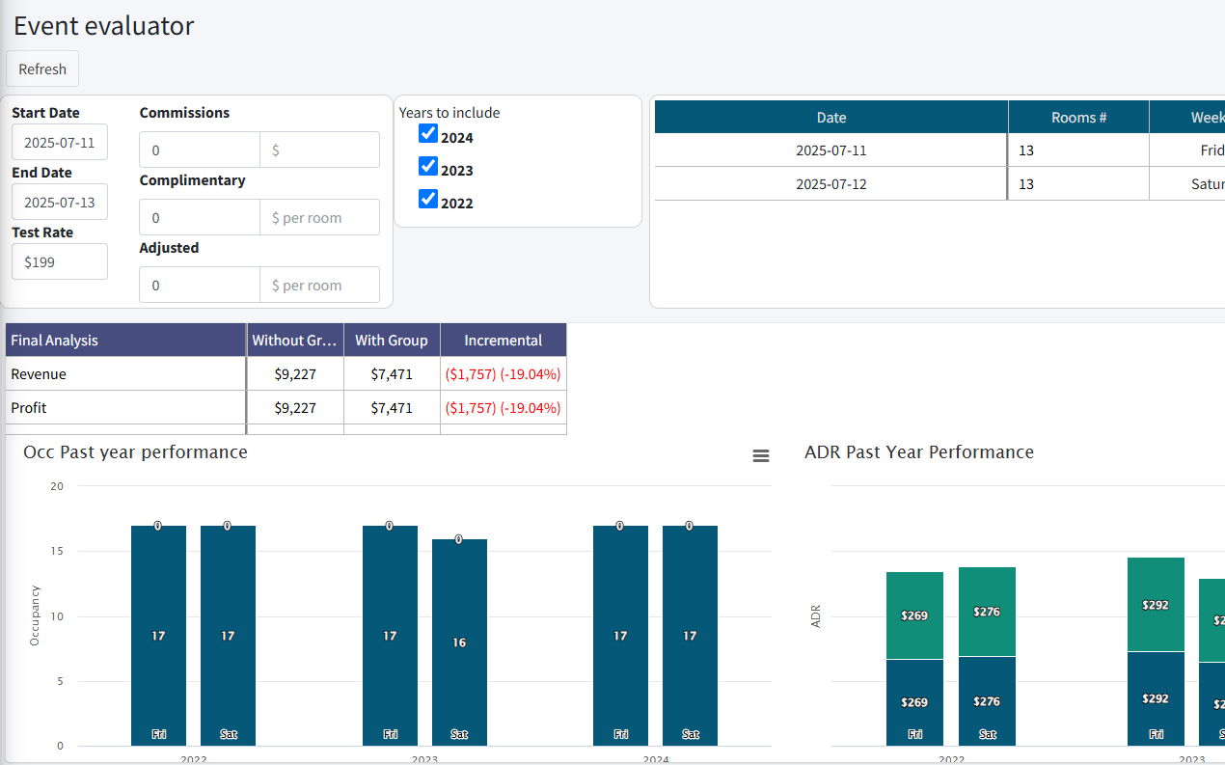Select 2022 Friday green ADR bar segment
The image size is (1225, 765).
click(x=914, y=615)
